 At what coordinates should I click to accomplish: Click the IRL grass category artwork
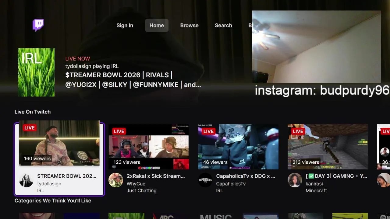36,72
